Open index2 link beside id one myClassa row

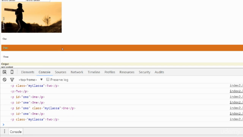click(236, 108)
